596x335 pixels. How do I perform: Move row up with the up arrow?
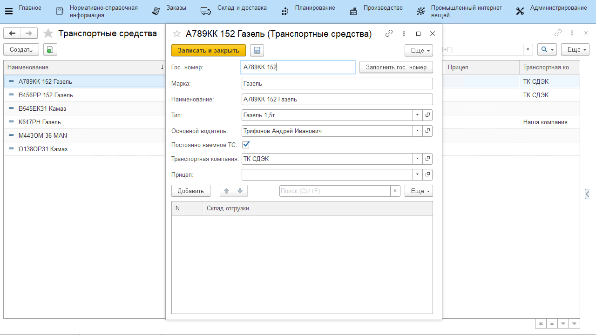(x=227, y=191)
